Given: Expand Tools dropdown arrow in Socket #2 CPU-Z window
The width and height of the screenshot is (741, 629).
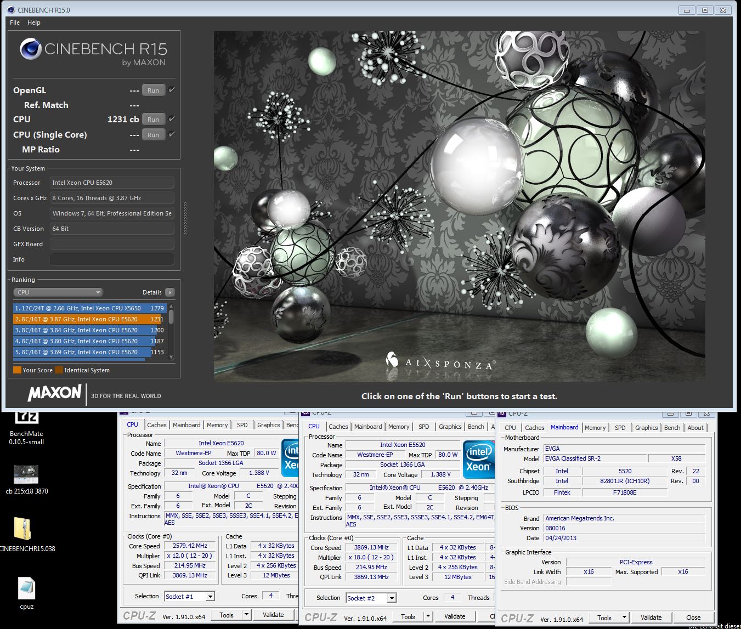Looking at the screenshot, I should click(x=428, y=616).
